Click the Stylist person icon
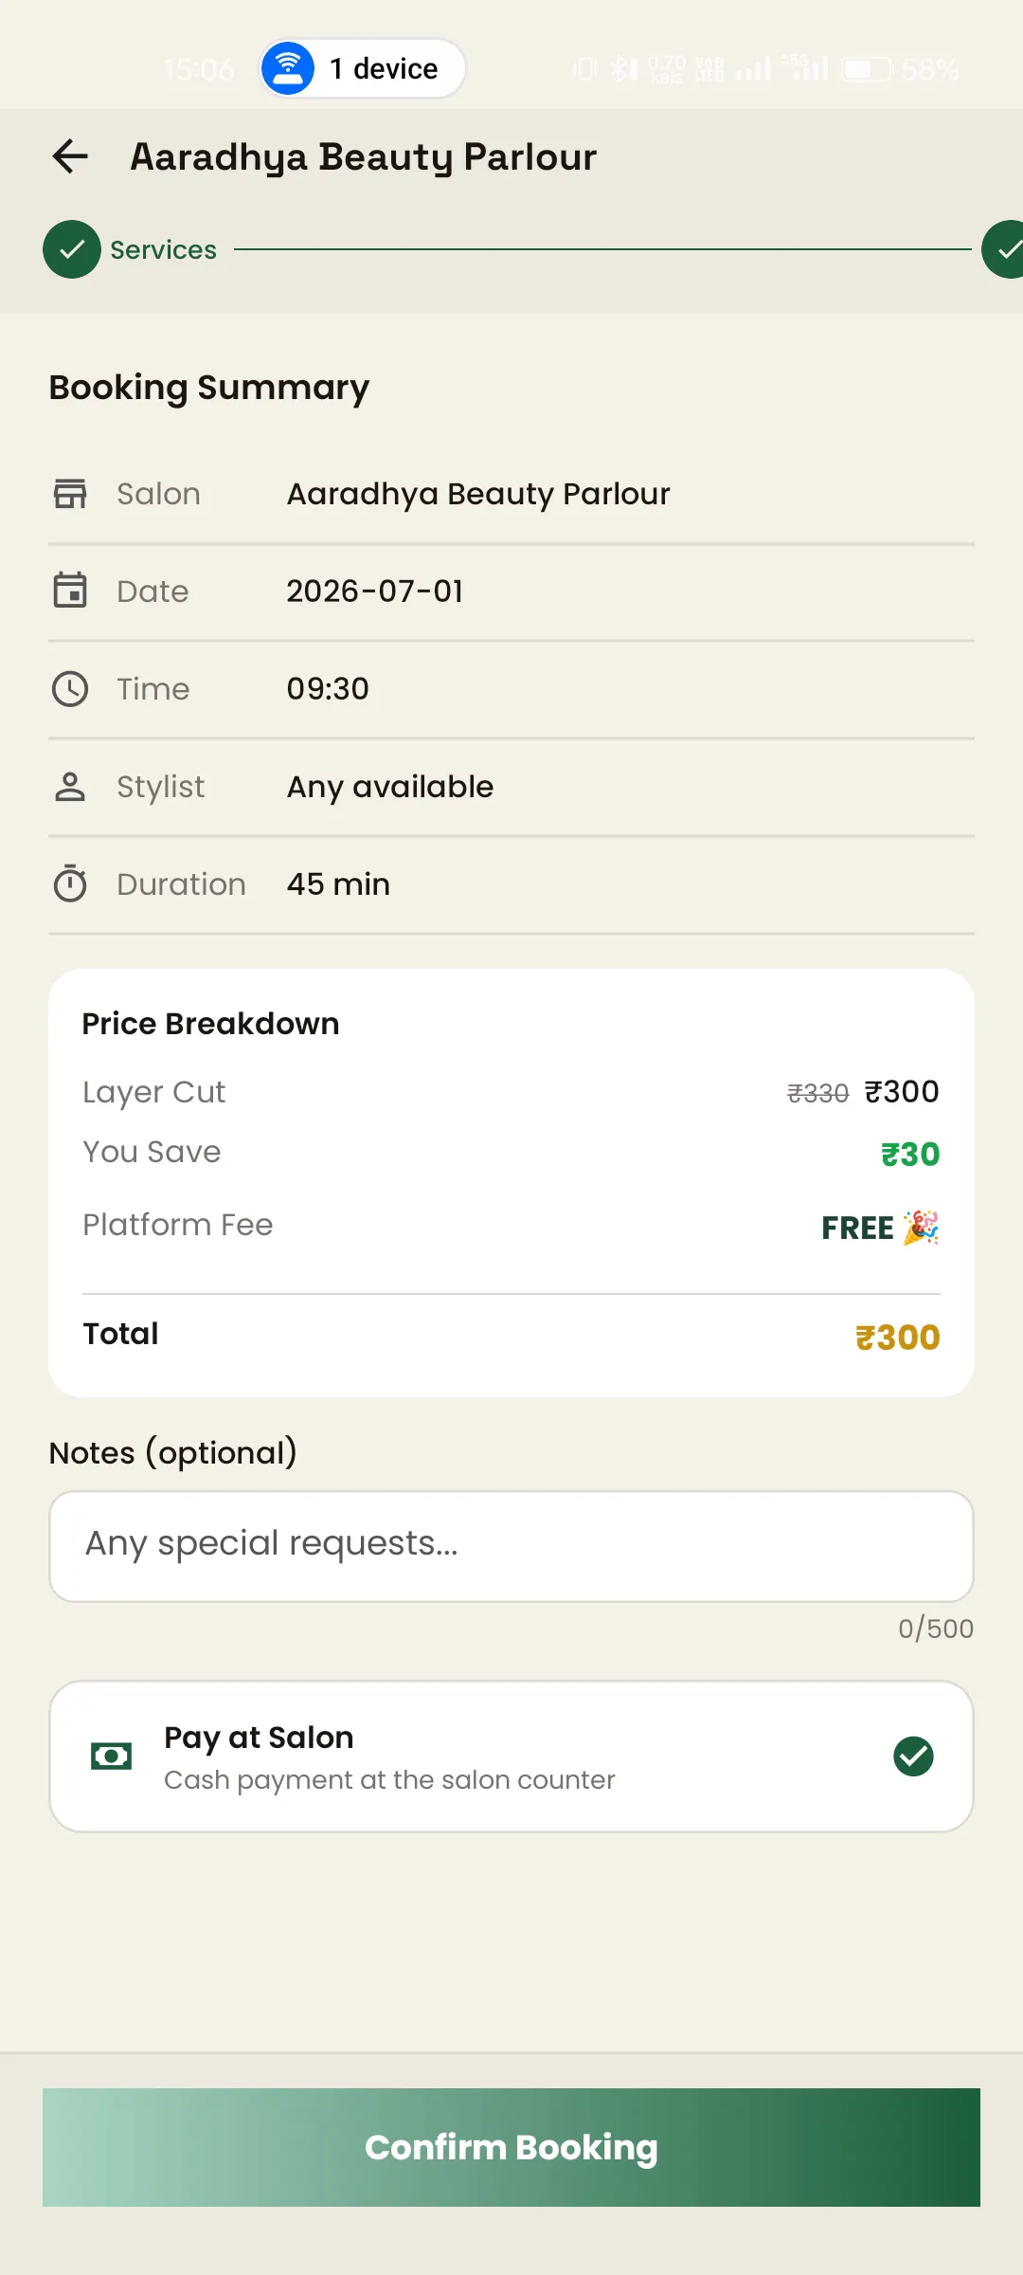This screenshot has width=1023, height=2275. pos(70,787)
